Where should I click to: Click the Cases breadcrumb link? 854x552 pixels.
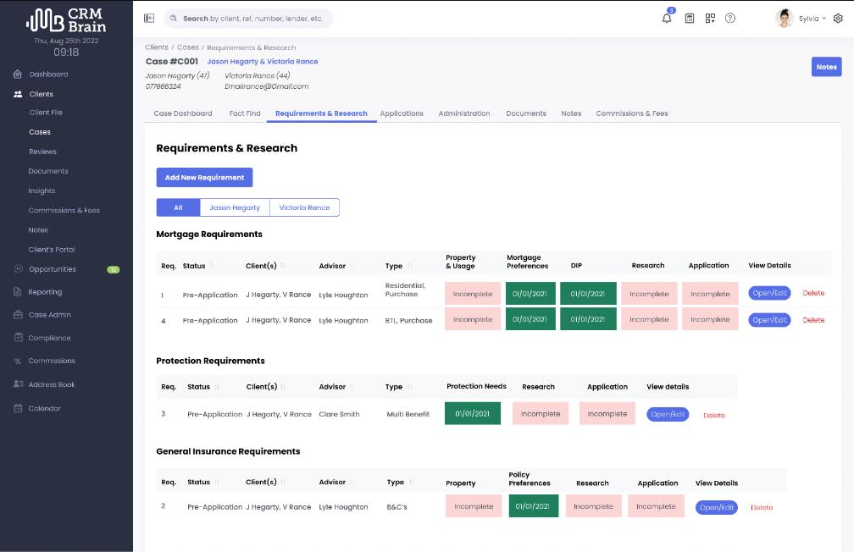[187, 47]
